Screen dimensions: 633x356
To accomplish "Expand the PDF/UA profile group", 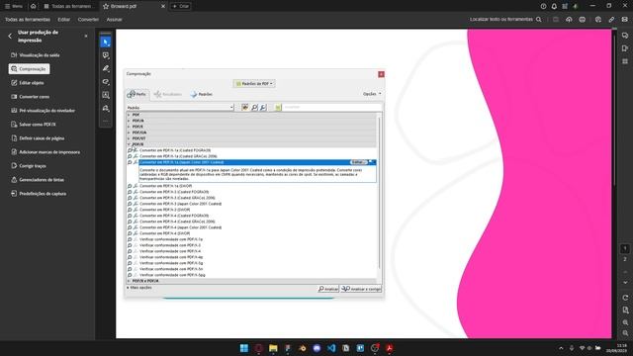I will [x=129, y=133].
